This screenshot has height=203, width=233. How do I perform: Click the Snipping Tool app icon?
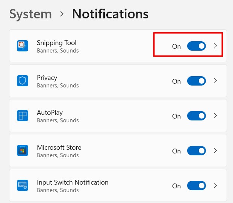point(23,46)
